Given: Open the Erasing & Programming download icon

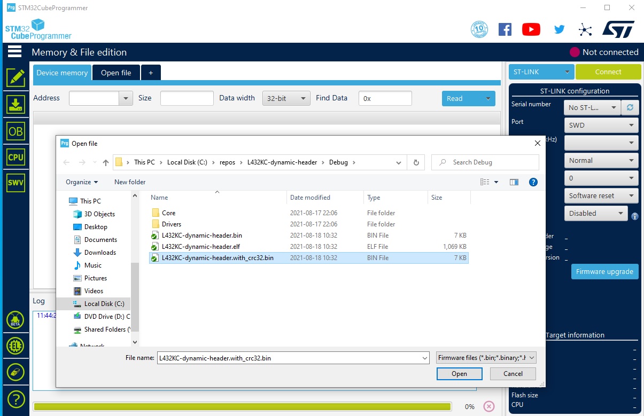Looking at the screenshot, I should click(15, 104).
